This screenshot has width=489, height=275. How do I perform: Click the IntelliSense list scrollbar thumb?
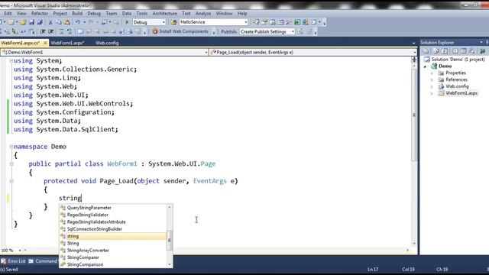[x=170, y=240]
